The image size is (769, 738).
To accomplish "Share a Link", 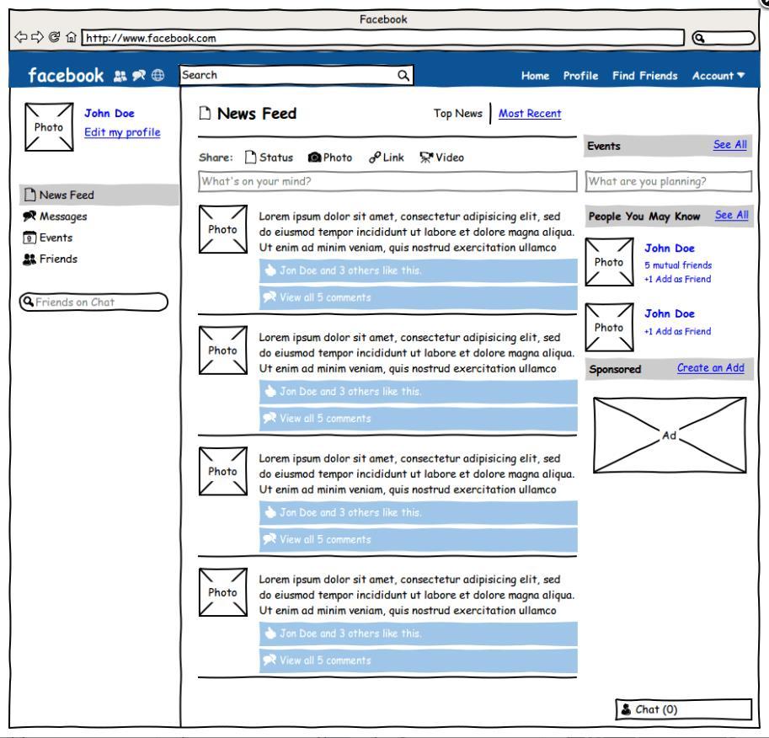I will [387, 157].
